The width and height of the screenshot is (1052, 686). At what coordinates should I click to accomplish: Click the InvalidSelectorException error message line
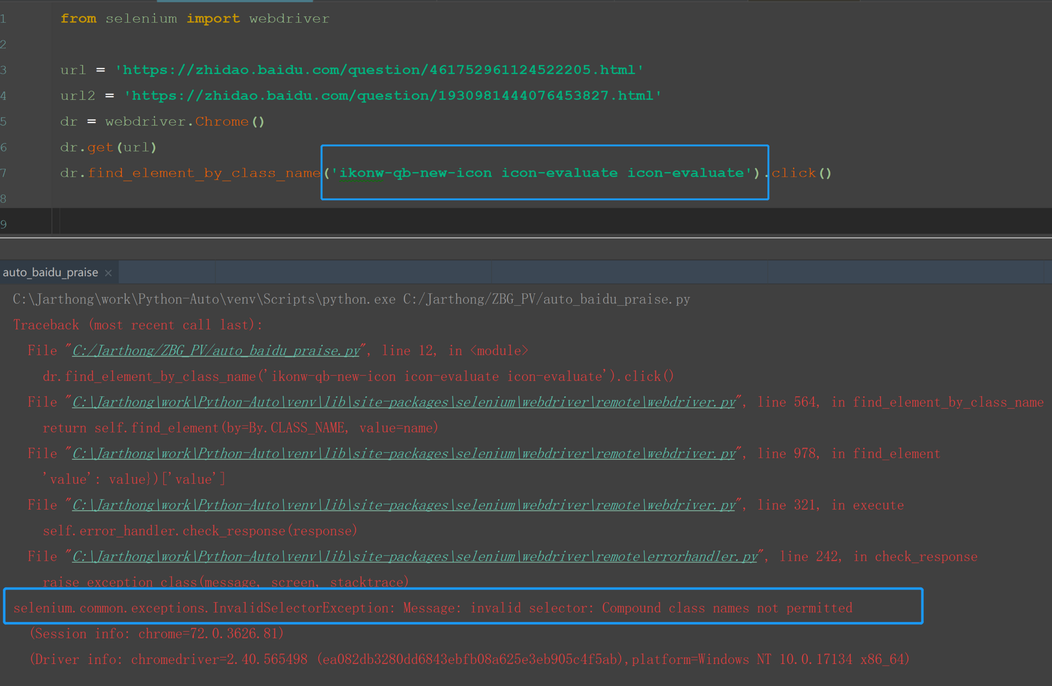click(x=432, y=608)
